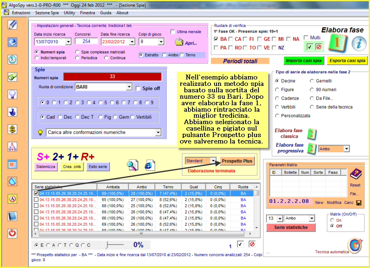
Task: Click the floppy save icon in Parametri Matrix
Action: pyautogui.click(x=359, y=203)
